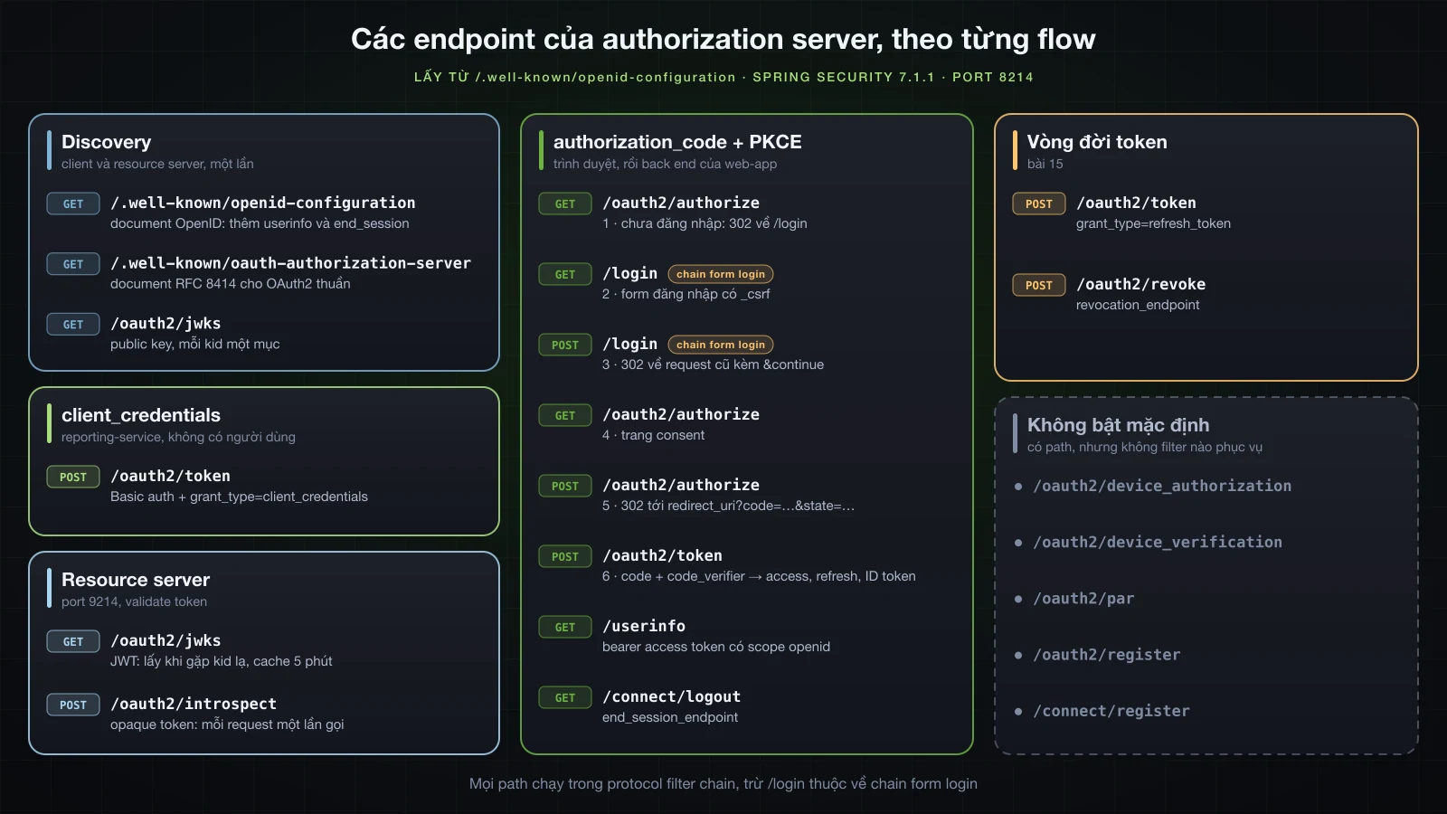Select the Discovery card heading
Viewport: 1447px width, 814px height.
[106, 142]
